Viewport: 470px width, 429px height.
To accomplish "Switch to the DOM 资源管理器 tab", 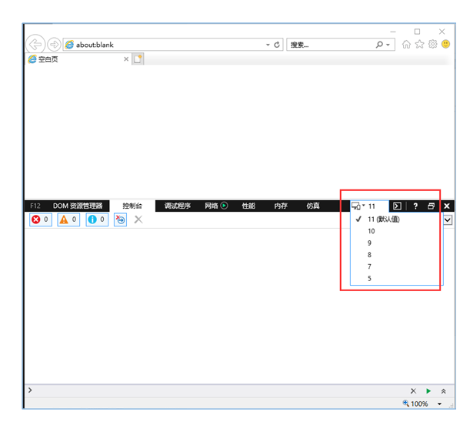I will point(77,206).
